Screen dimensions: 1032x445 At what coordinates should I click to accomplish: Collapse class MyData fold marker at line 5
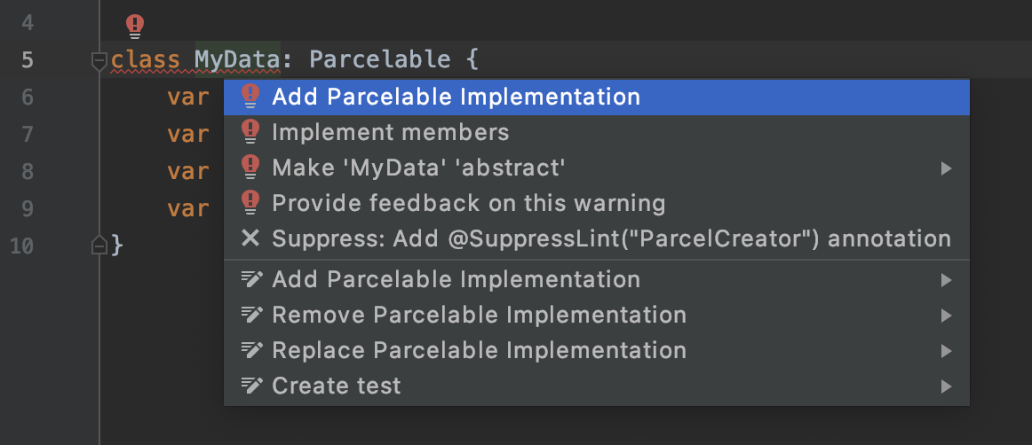(x=99, y=61)
